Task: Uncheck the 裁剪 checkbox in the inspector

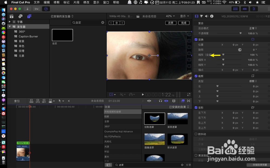Action: click(196, 76)
